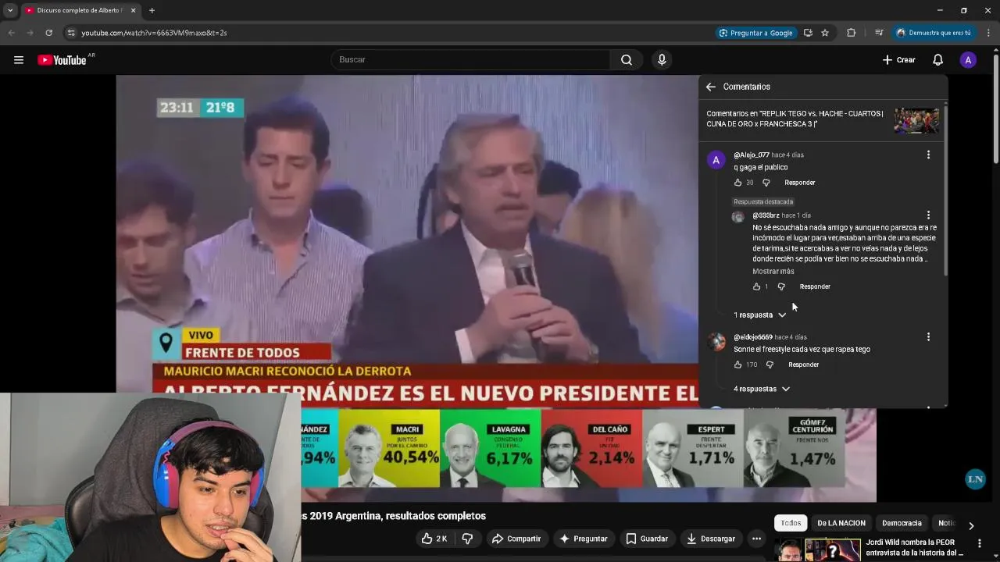Select the Democracia chip
1000x562 pixels.
902,523
